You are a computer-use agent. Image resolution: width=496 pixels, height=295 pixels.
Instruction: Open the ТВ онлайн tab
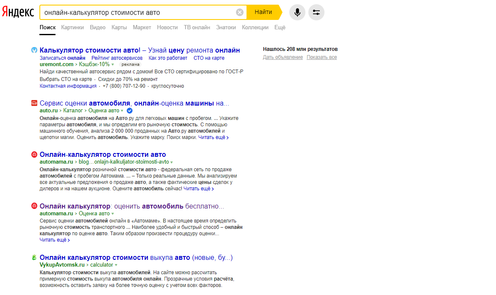pyautogui.click(x=197, y=28)
